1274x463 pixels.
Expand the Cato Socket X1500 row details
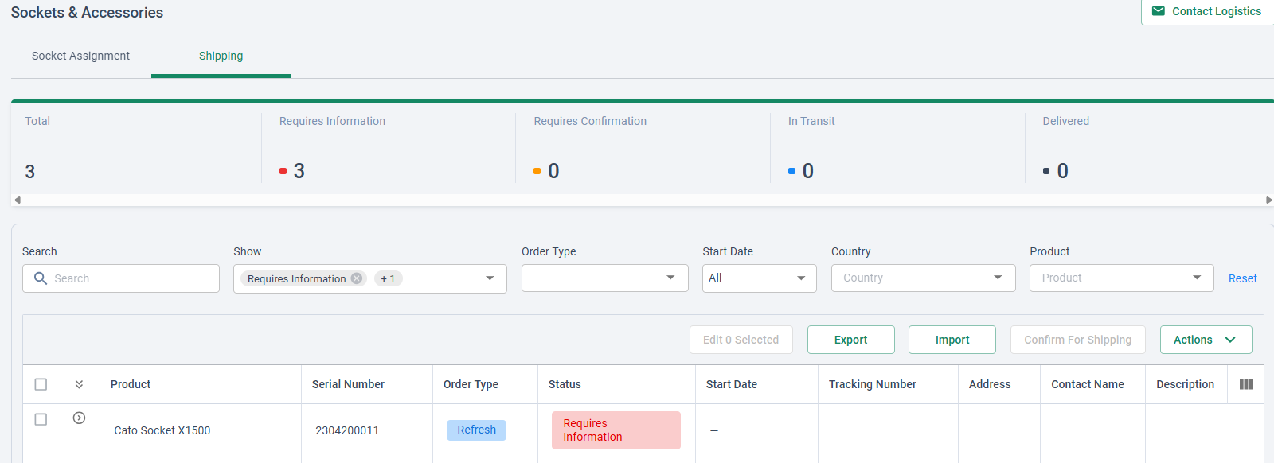pos(79,418)
